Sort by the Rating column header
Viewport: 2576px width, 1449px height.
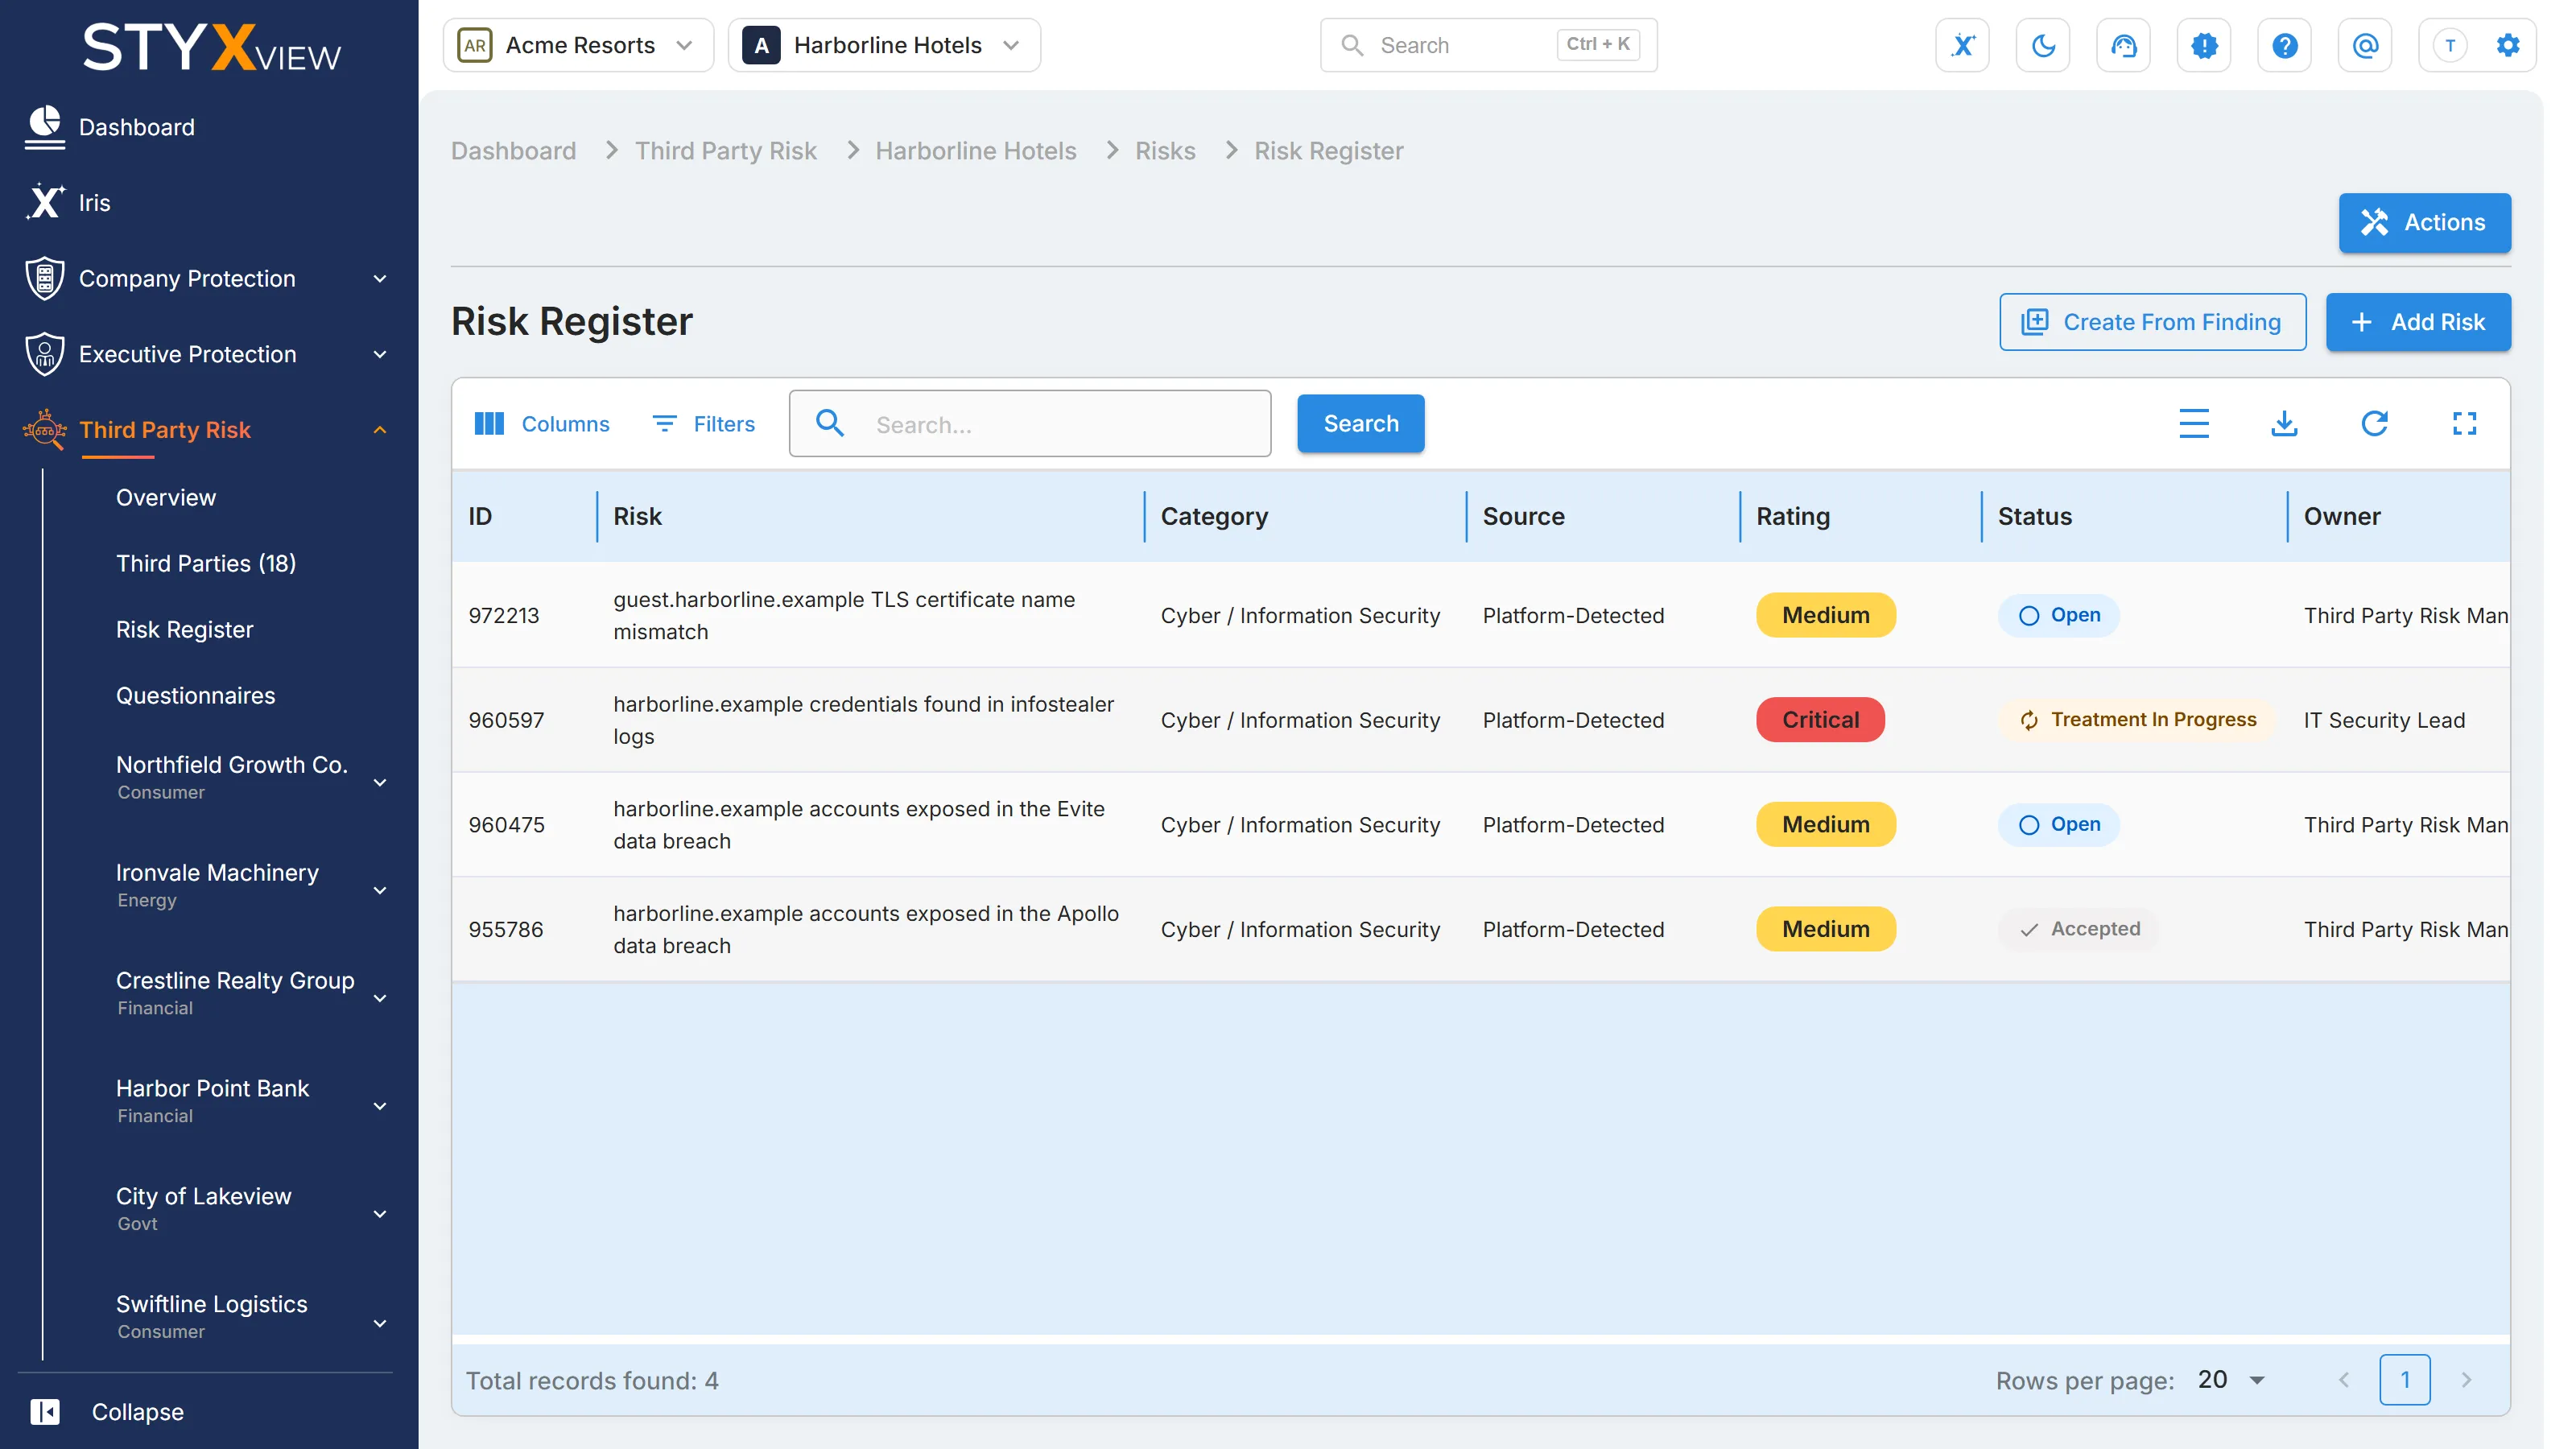click(1792, 516)
